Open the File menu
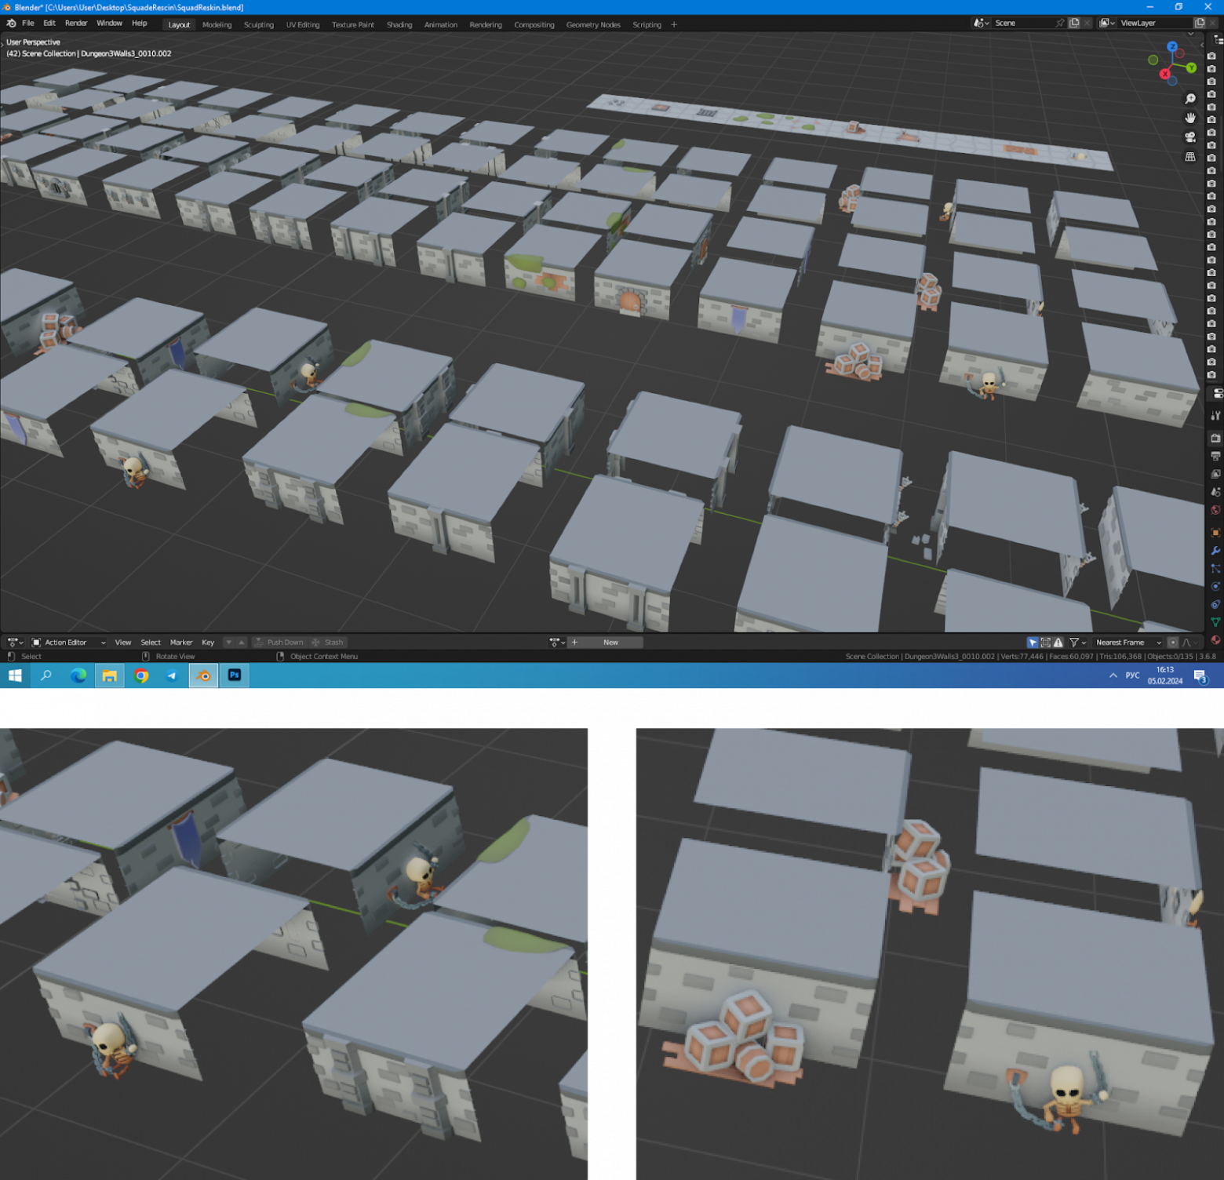The image size is (1224, 1180). (x=28, y=24)
